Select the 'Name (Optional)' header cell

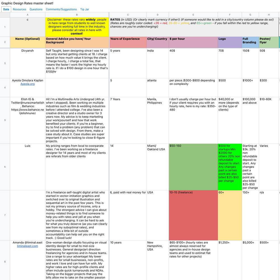(27, 42)
